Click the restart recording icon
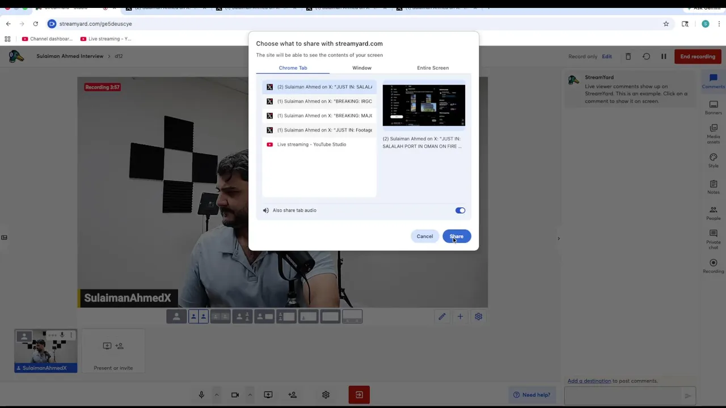 pos(646,57)
